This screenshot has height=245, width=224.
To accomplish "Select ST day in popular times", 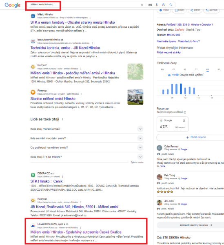I will pos(185,69).
